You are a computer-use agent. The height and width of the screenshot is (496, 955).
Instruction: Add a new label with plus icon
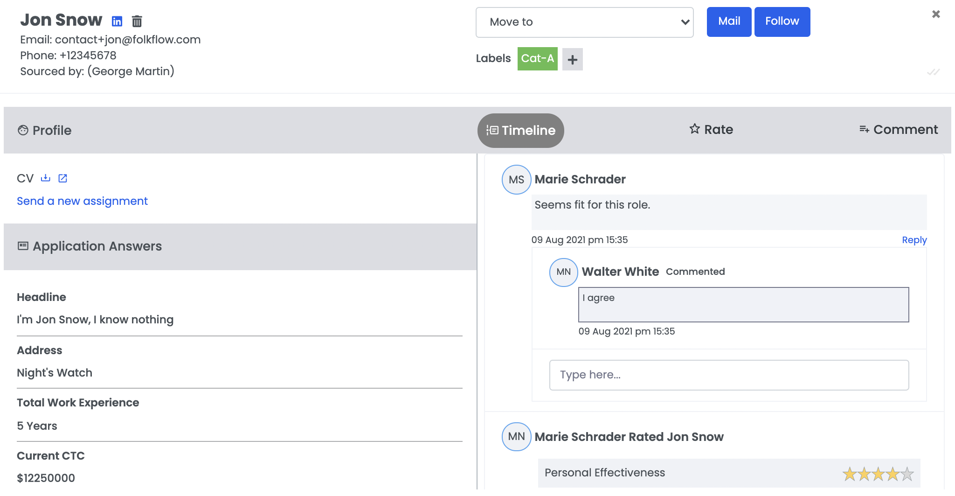pos(572,59)
